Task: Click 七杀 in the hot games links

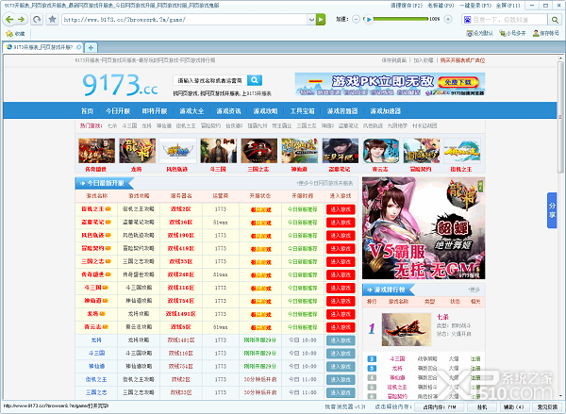Action: 112,125
